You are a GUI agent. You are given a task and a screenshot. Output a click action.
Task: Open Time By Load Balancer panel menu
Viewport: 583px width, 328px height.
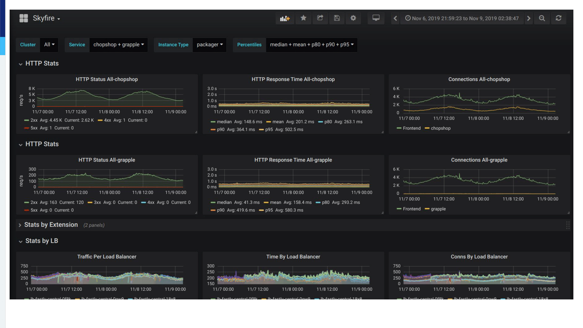click(293, 257)
